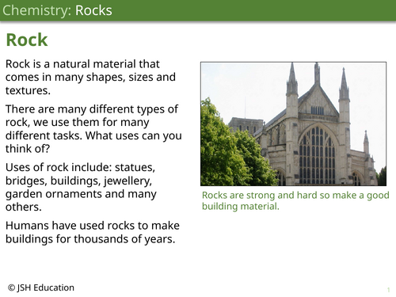Image resolution: width=396 pixels, height=297 pixels.
Task: Click the 'Chemistry: Rocks' header title
Action: pos(57,10)
